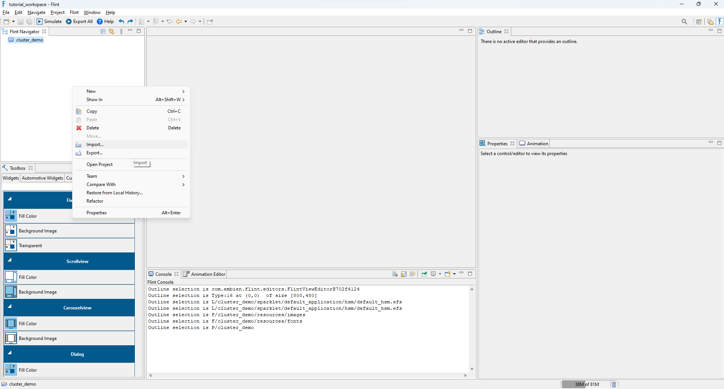The image size is (724, 389).
Task: Switch to the Animation tab
Action: coord(534,143)
